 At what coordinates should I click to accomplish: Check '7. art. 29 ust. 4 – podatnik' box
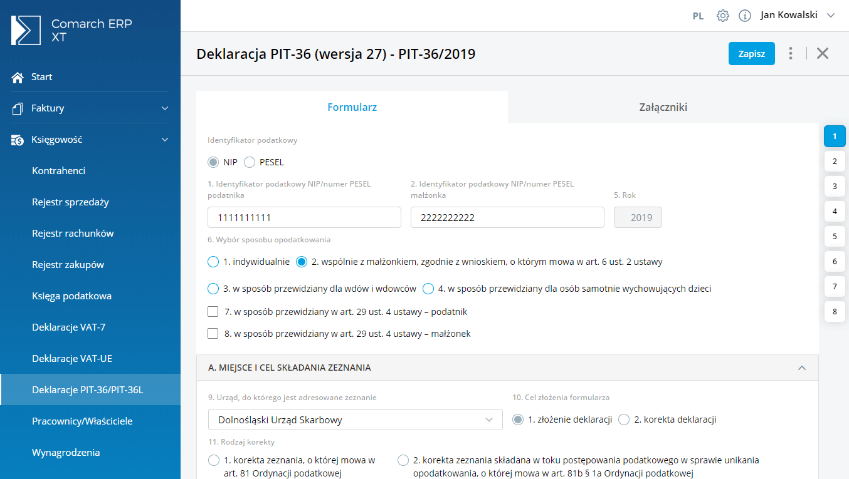tap(213, 312)
